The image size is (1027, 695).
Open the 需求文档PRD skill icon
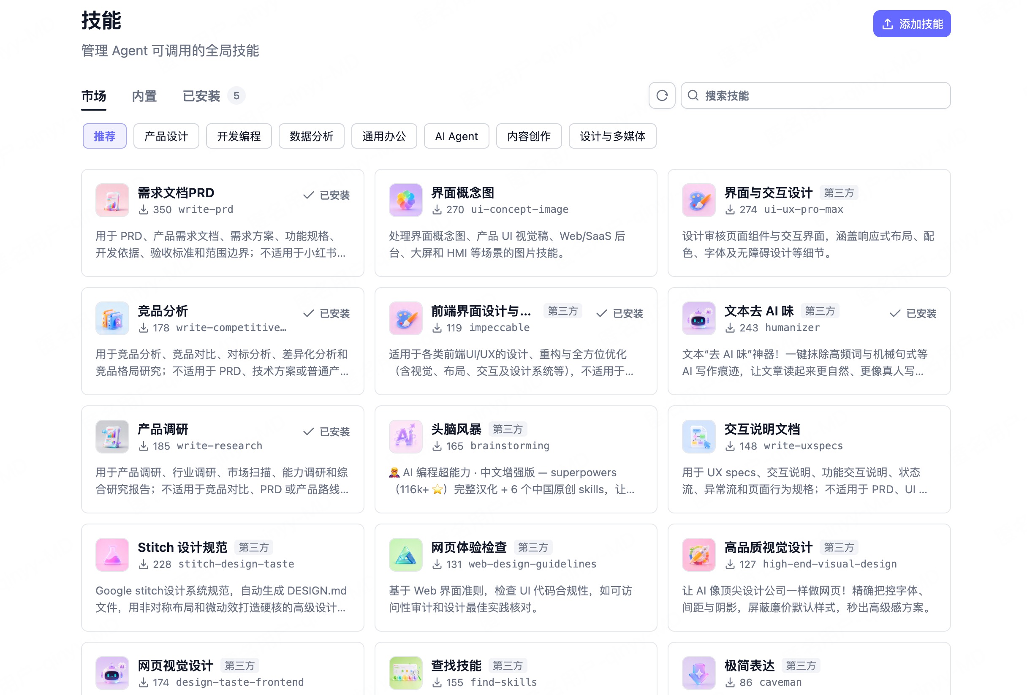(112, 200)
